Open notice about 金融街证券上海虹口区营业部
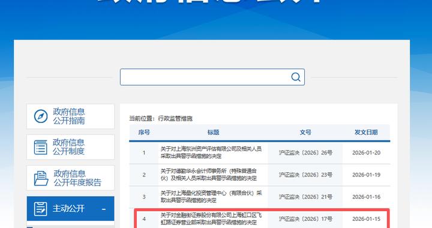 (x=211, y=219)
